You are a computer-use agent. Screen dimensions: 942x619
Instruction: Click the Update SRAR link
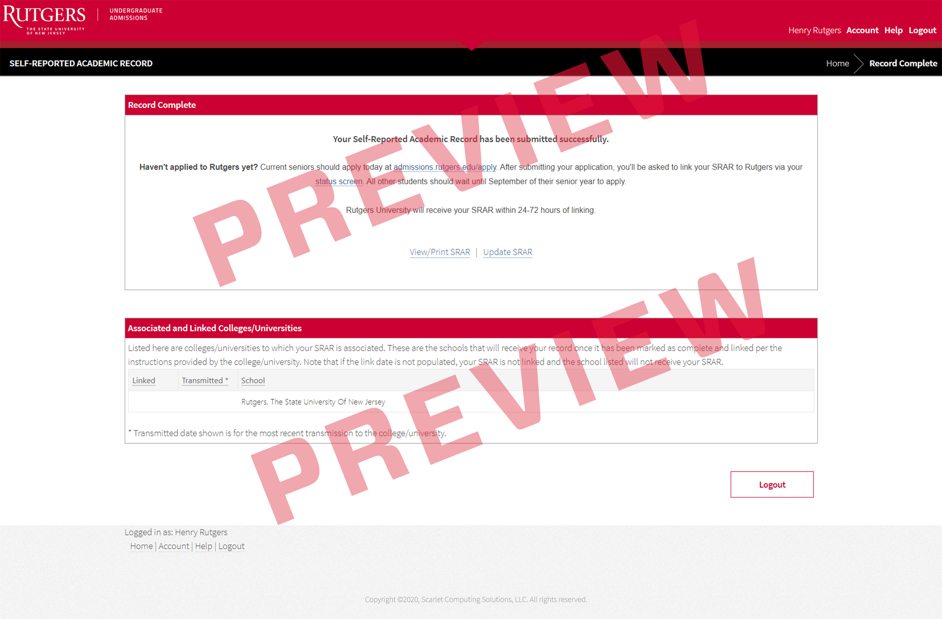[x=508, y=252]
